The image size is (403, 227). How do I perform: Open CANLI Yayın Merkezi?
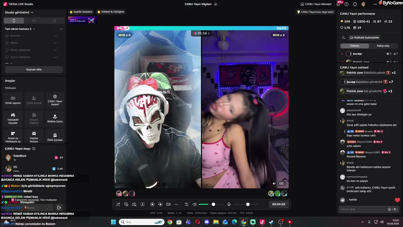click(x=316, y=4)
